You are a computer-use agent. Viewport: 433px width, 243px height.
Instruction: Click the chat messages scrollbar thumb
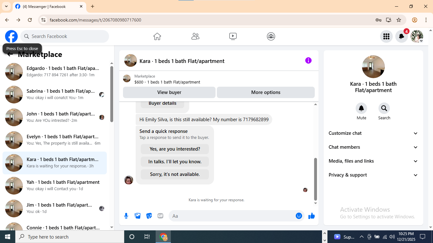[x=315, y=179]
